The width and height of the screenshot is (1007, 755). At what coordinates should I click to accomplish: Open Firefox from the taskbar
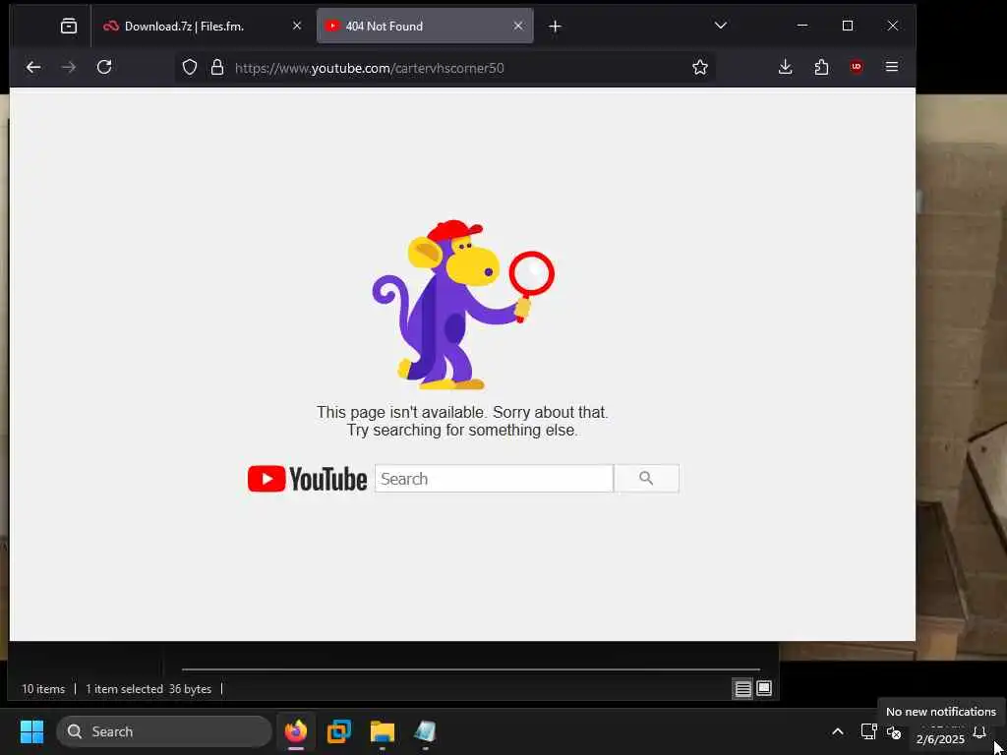coord(296,731)
